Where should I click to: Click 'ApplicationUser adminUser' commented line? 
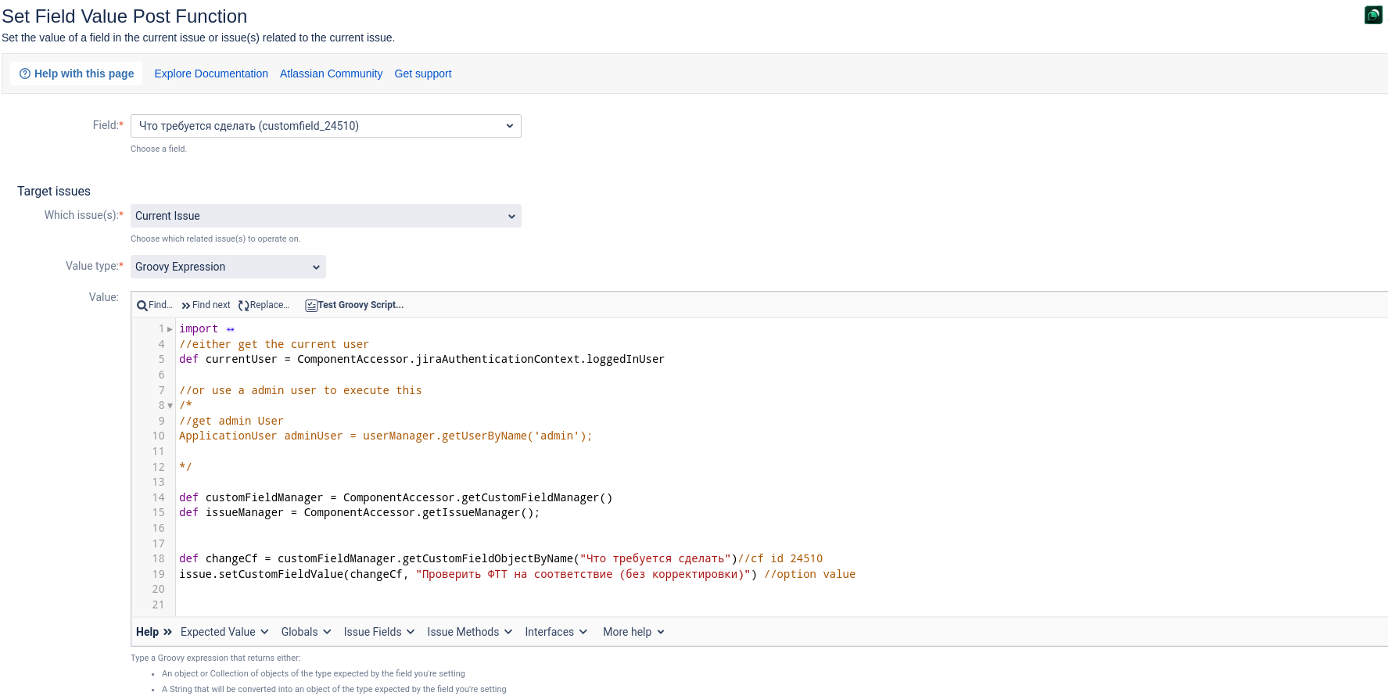point(386,436)
